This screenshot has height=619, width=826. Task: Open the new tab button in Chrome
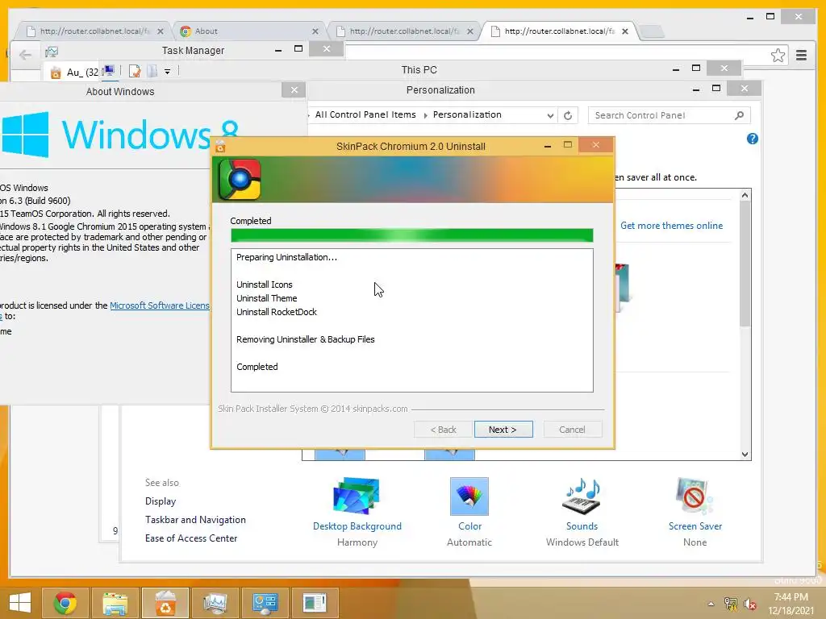click(x=652, y=31)
